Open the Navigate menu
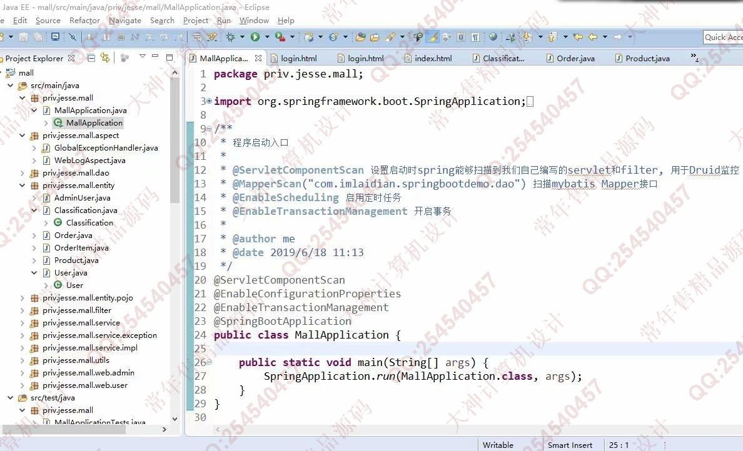This screenshot has width=743, height=451. click(x=125, y=21)
